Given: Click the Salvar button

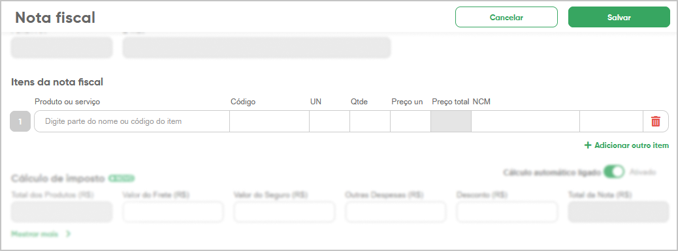Looking at the screenshot, I should [619, 17].
